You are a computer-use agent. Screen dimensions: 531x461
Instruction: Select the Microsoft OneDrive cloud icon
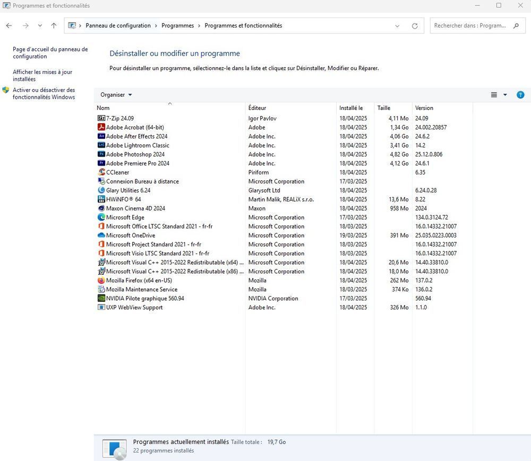point(101,235)
